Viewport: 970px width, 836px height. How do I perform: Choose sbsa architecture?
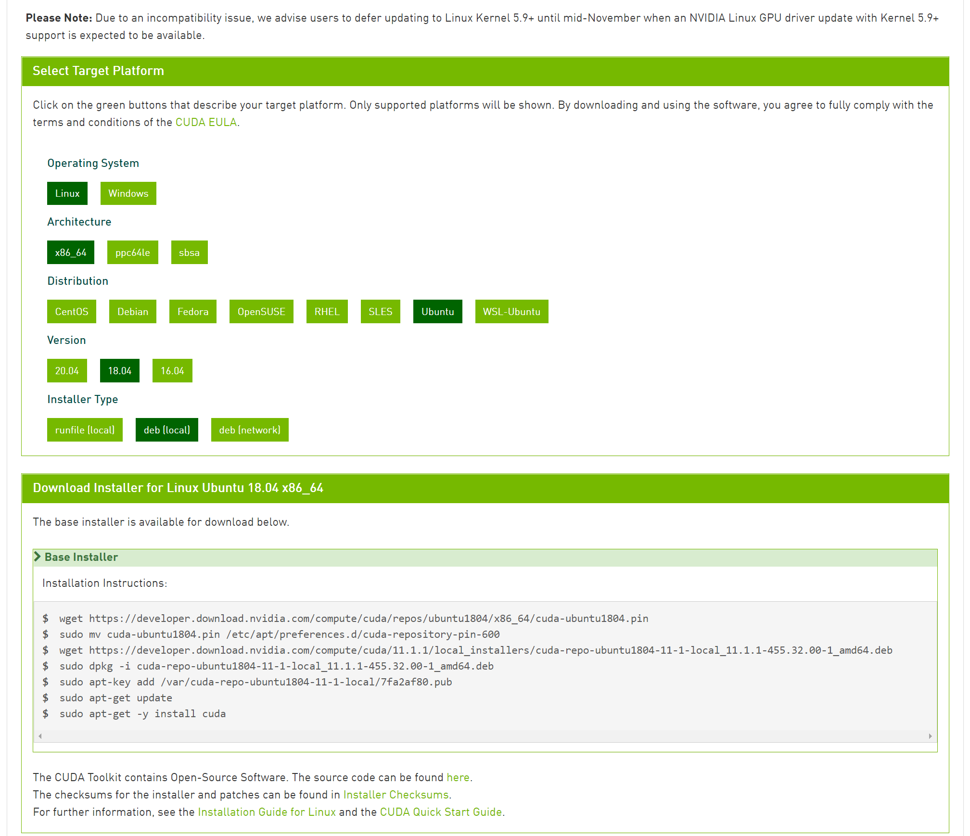[189, 253]
